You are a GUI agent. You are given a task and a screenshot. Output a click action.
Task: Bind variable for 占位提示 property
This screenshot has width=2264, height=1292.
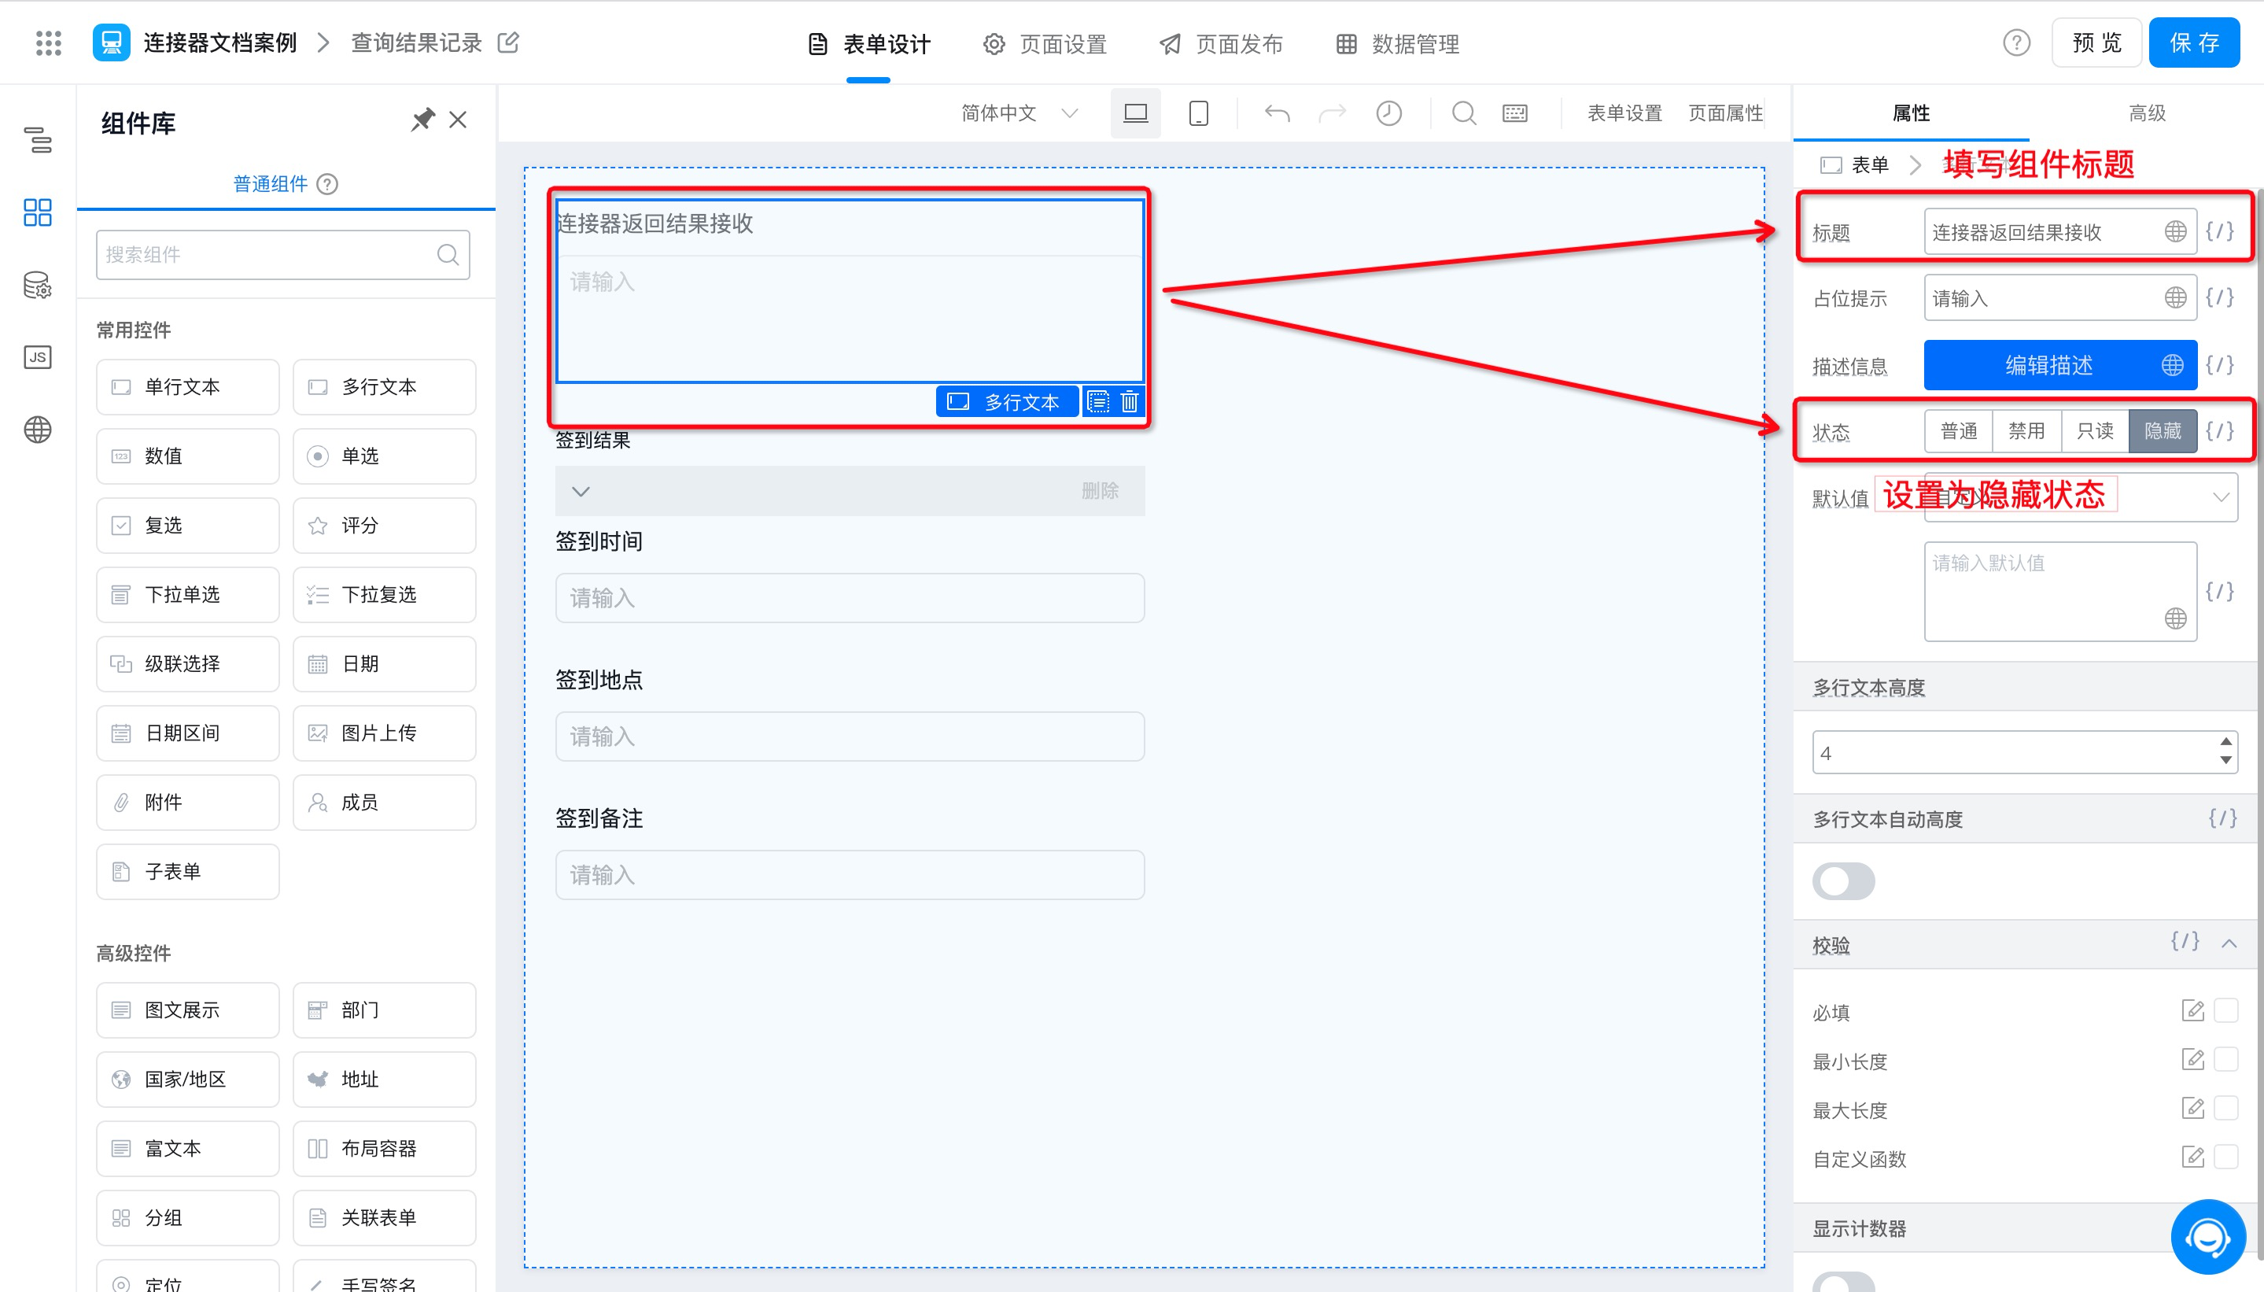click(2220, 297)
